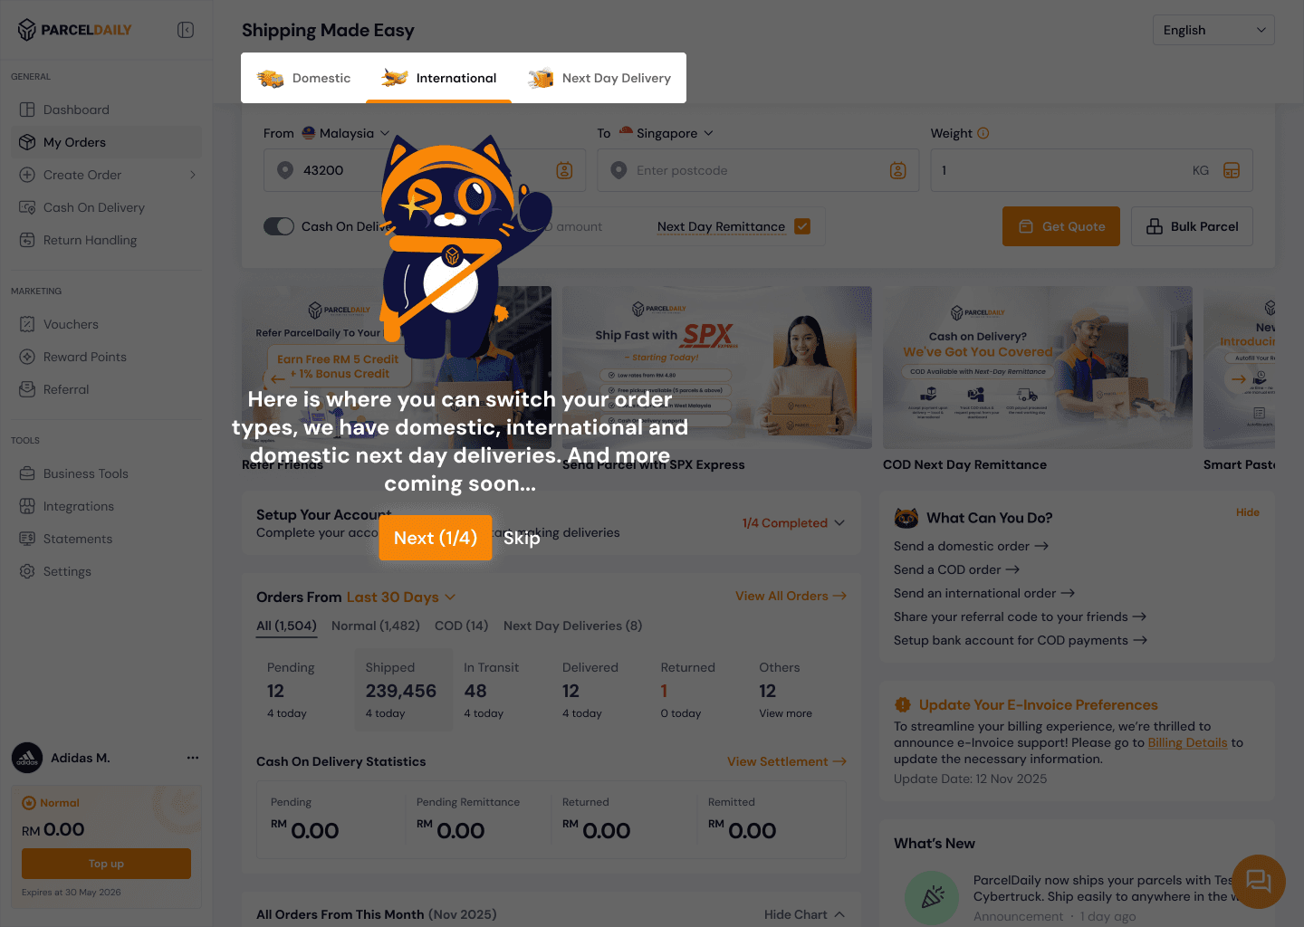Collapse the sidebar using the panel icon
The height and width of the screenshot is (927, 1304).
click(186, 30)
